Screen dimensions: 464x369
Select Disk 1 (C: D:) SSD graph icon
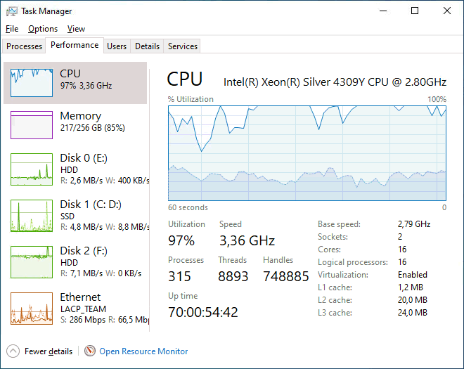[32, 215]
